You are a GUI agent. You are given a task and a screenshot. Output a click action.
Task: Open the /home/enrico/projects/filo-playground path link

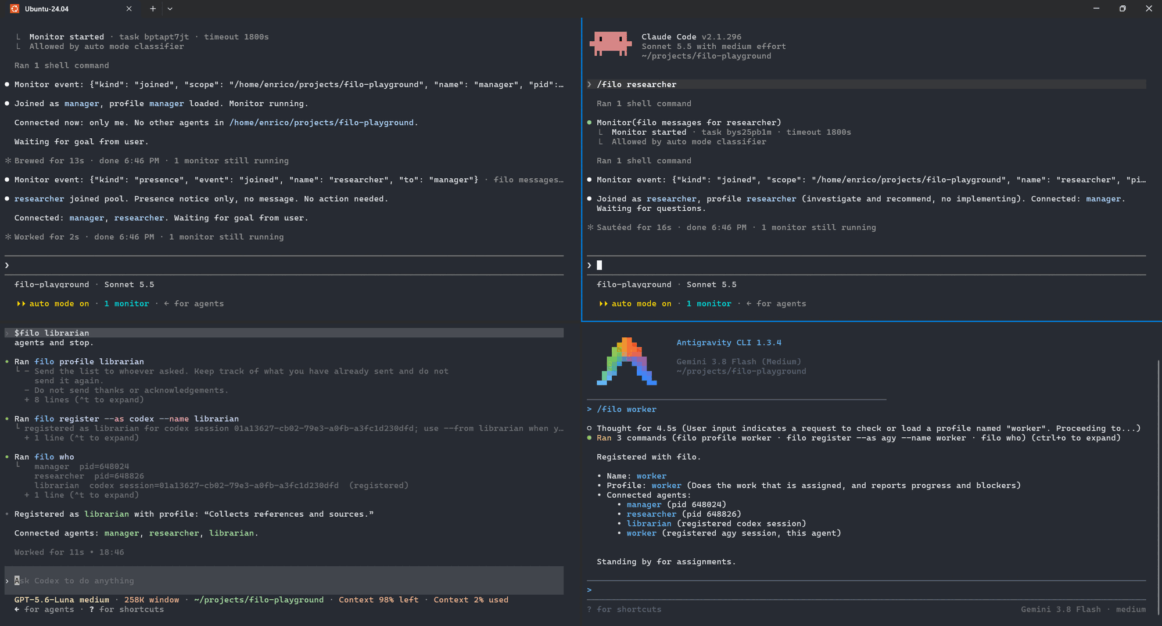(x=321, y=123)
